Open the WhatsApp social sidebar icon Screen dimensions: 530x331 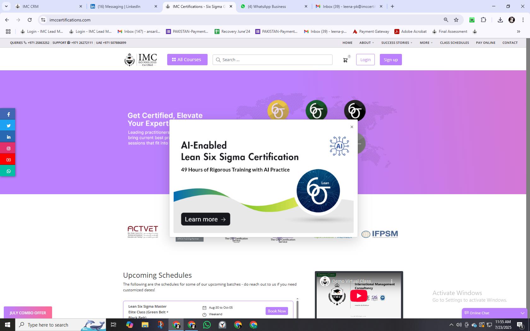click(9, 171)
